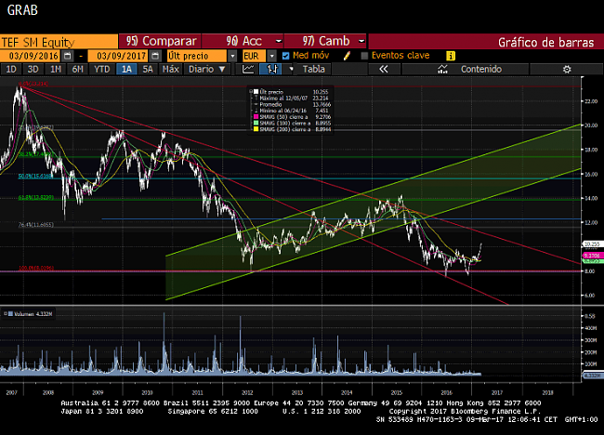Select the Máx range tab
604x435 pixels.
coord(171,70)
